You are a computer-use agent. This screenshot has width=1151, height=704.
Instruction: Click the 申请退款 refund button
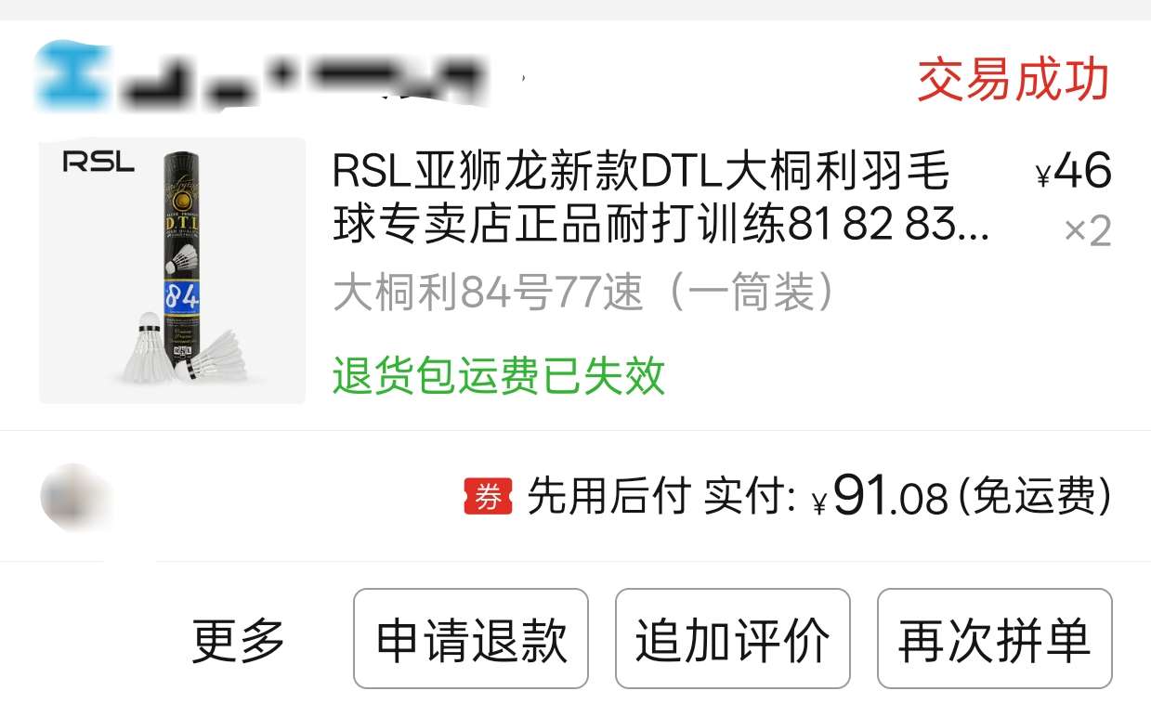(x=471, y=639)
